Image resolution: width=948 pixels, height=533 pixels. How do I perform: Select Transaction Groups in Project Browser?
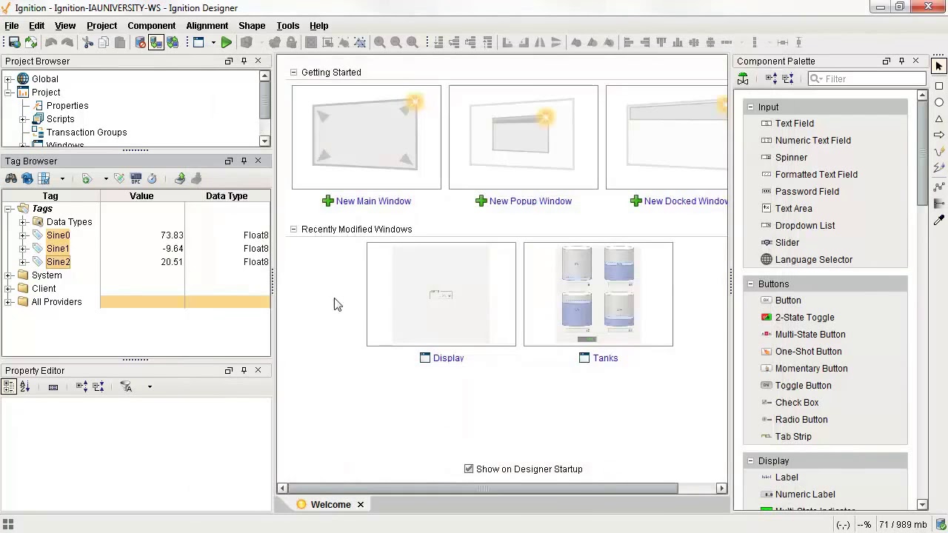coord(87,133)
